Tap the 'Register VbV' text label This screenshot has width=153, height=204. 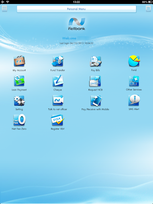click(58, 129)
